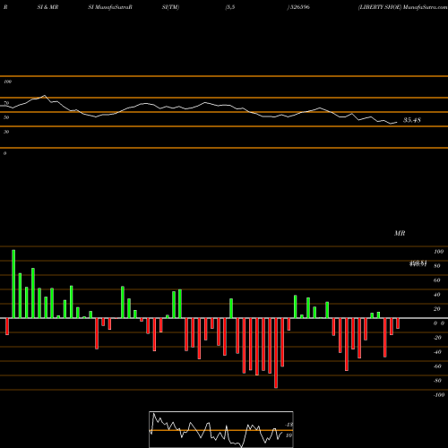Click the 526596 stock code in the header
Viewport: 448px width, 448px height.
click(x=300, y=7)
